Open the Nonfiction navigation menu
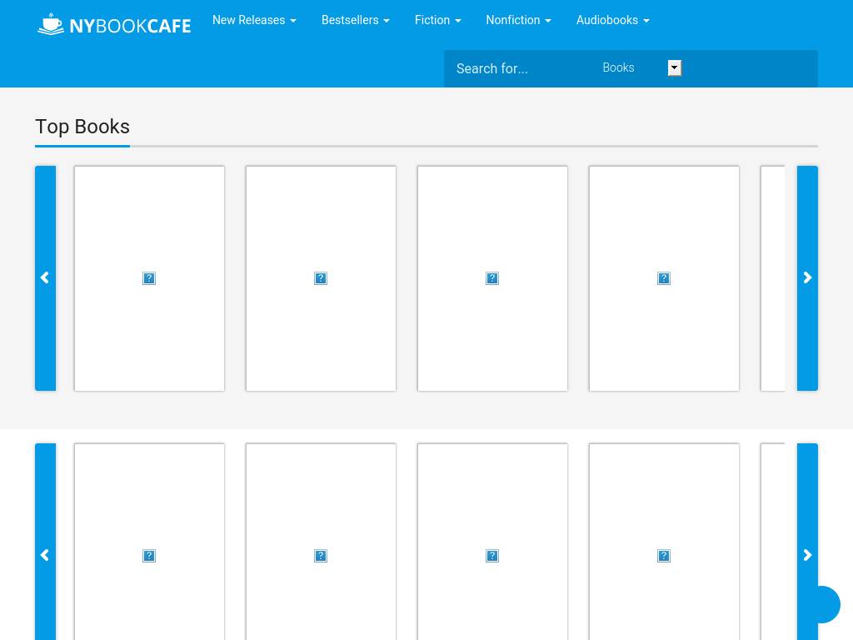 (518, 20)
